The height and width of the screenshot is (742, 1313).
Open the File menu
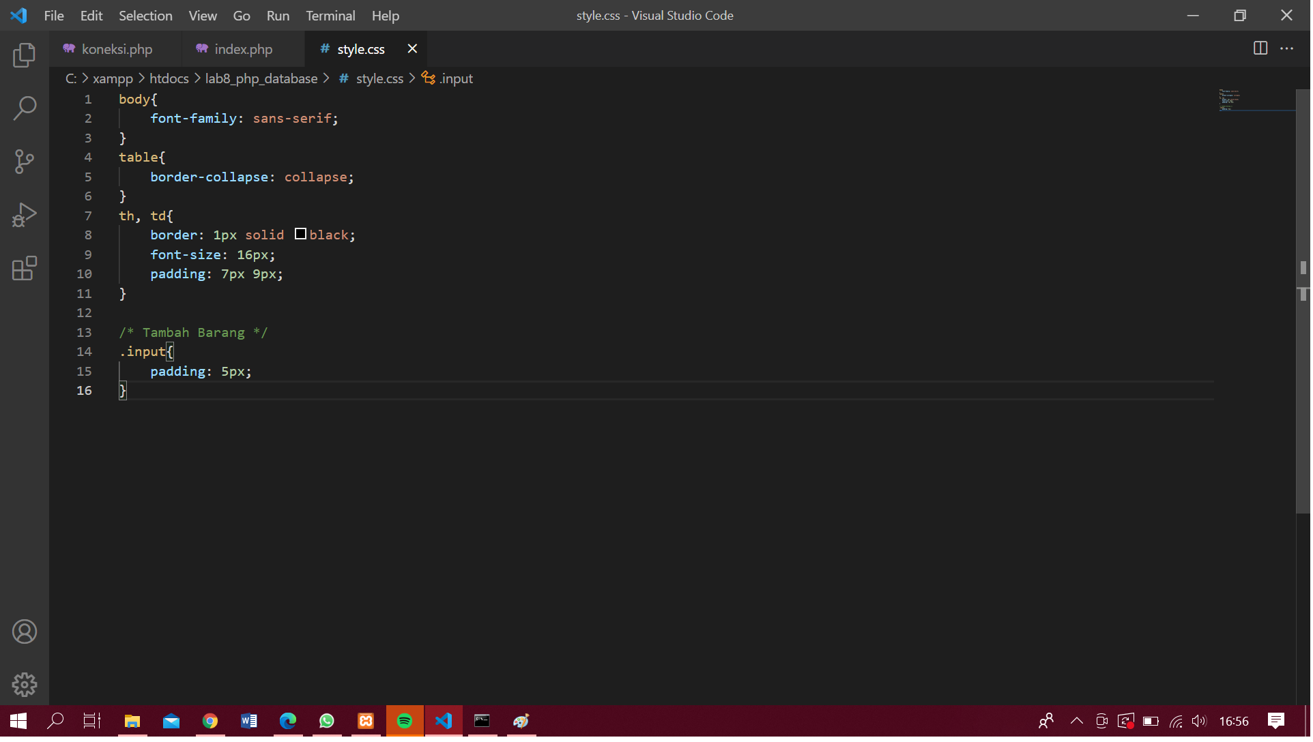pos(54,16)
